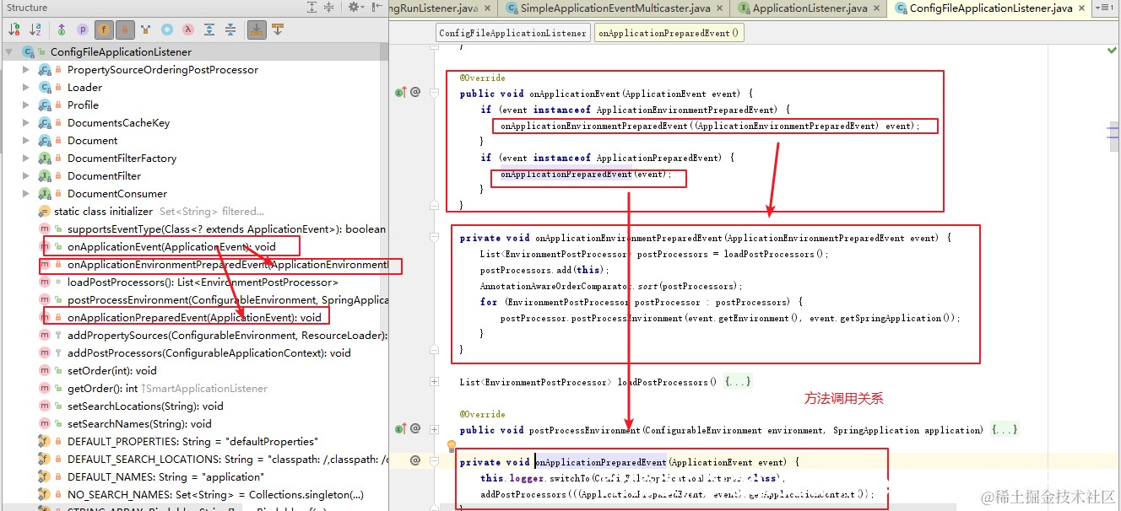Toggle Show Inherited members icon
The height and width of the screenshot is (511, 1121).
(x=62, y=30)
